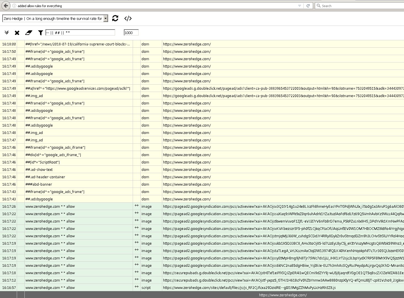
Task: Expand the truncated ##[href rule entry
Action: click(77, 44)
